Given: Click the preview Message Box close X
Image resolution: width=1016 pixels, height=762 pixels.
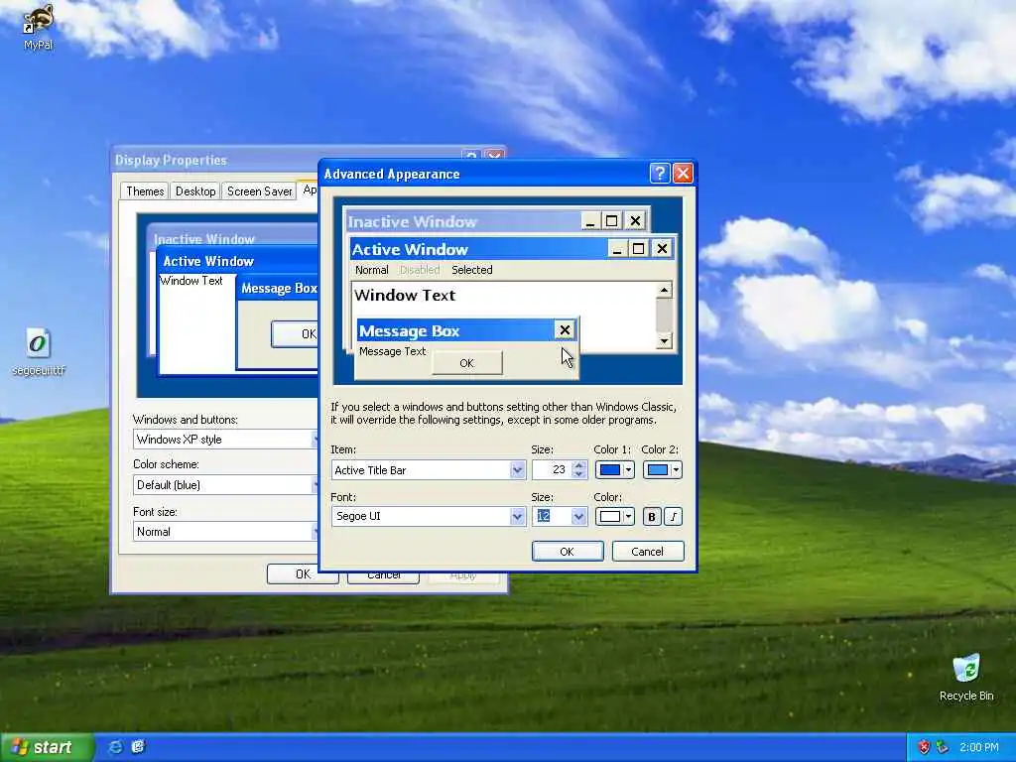Looking at the screenshot, I should (565, 330).
